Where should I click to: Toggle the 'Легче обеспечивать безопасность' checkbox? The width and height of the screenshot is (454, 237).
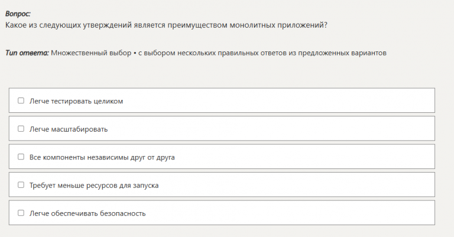pyautogui.click(x=21, y=213)
